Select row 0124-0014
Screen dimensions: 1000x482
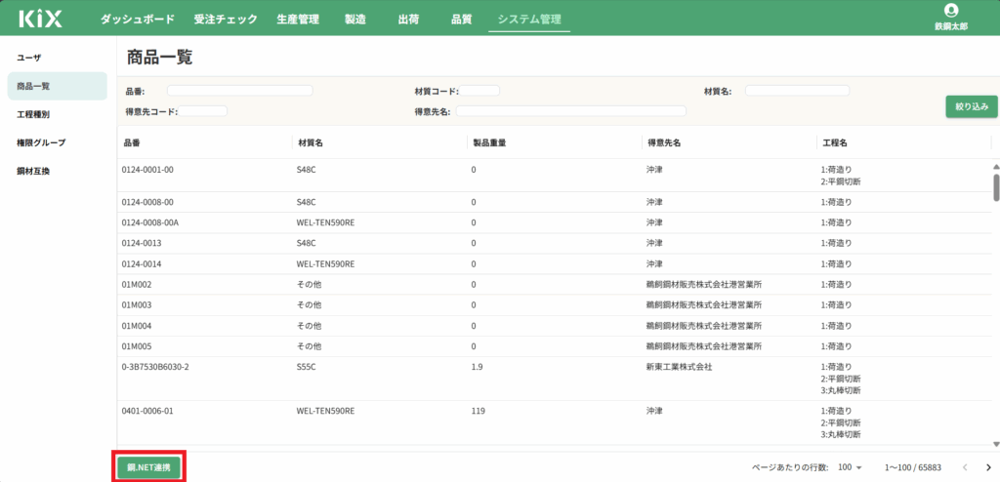point(555,263)
